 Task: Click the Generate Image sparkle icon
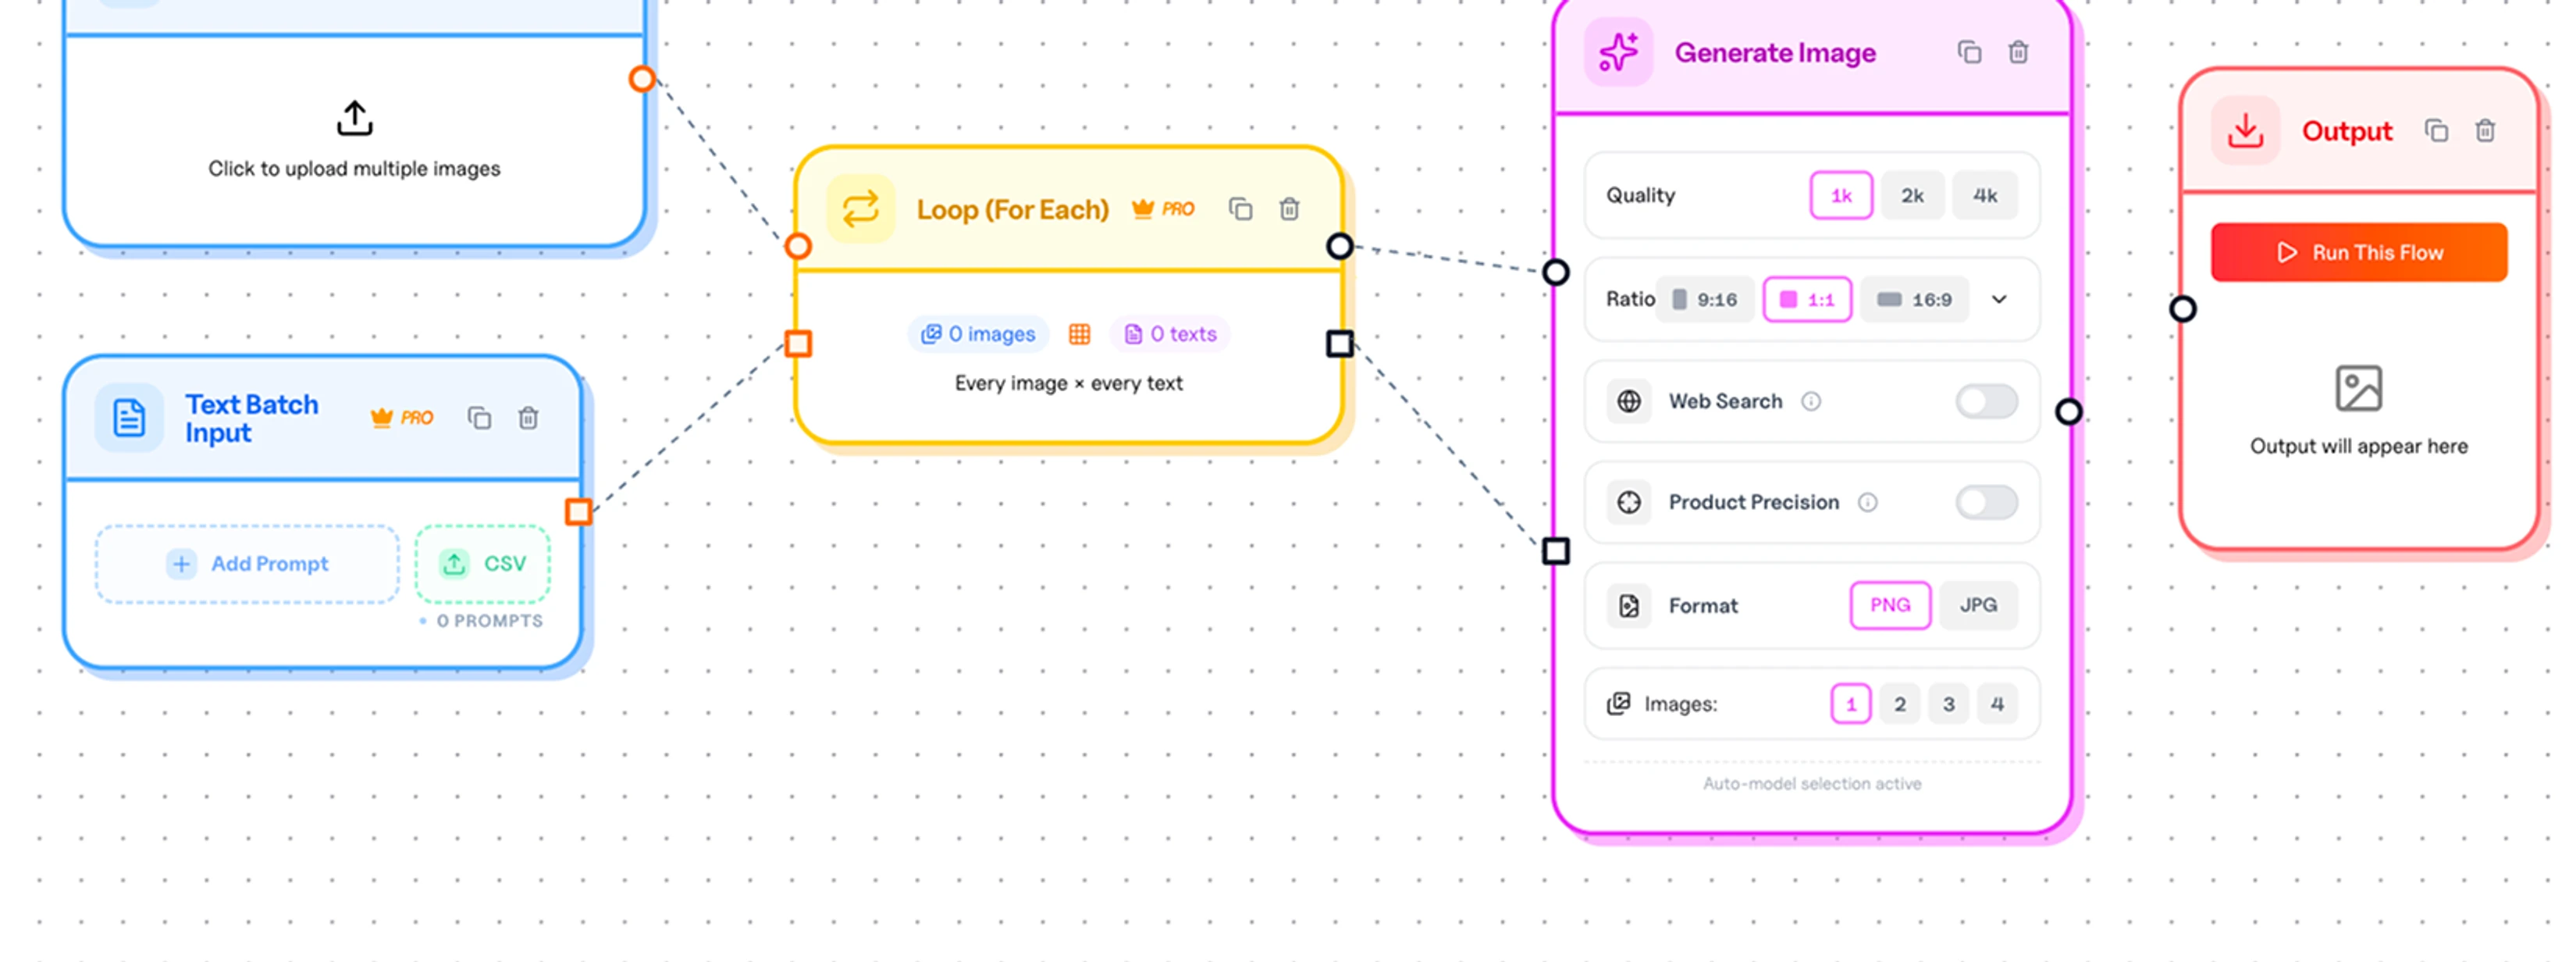point(1618,52)
